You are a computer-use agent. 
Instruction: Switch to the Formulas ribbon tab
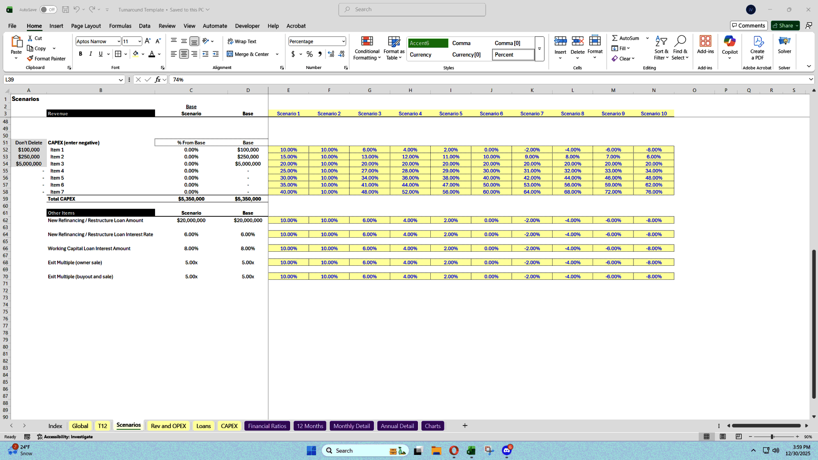point(120,26)
